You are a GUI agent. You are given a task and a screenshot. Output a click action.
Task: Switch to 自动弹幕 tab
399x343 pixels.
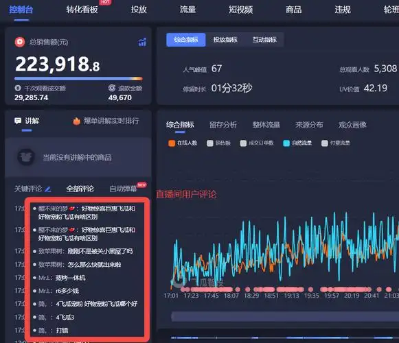[123, 189]
